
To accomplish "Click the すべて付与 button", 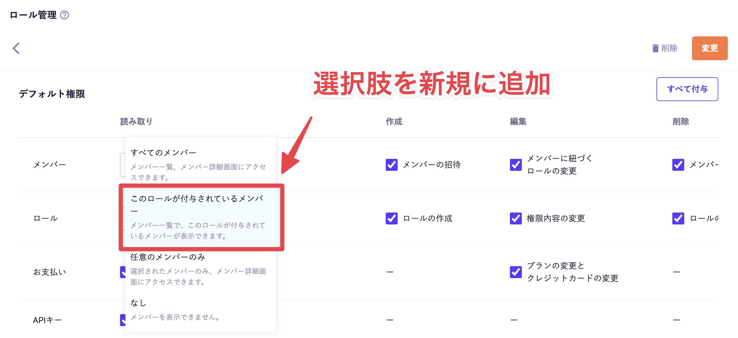I will (687, 89).
